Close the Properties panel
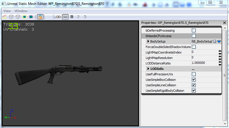Viewport: 229px width, 128px height. tap(224, 23)
